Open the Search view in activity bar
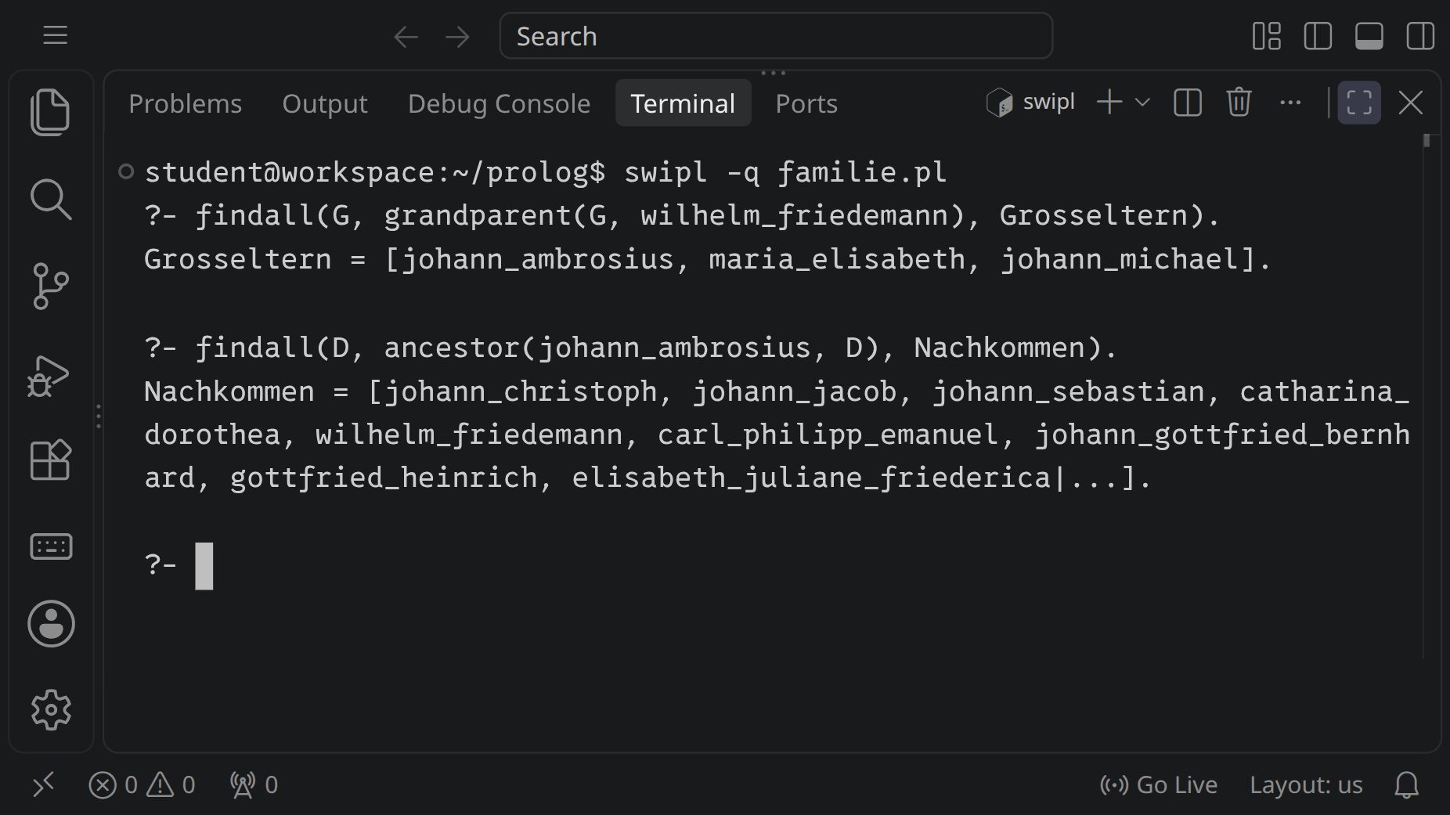1450x815 pixels. (51, 199)
